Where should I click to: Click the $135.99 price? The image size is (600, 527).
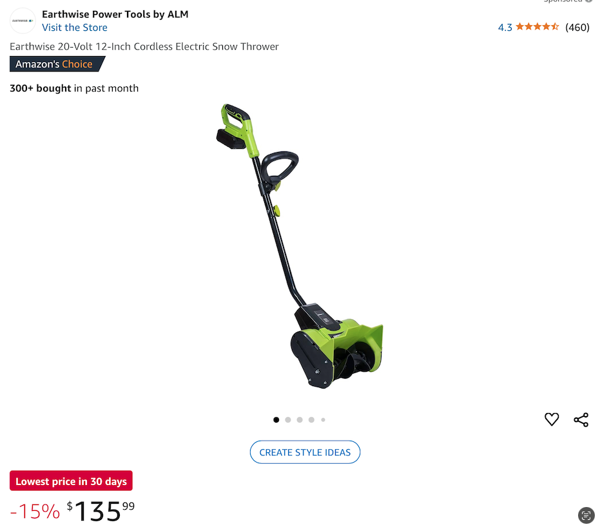coord(101,512)
